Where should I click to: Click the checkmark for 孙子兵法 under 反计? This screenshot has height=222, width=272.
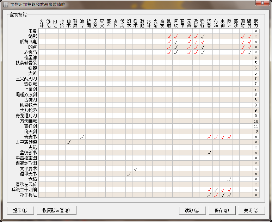point(229,195)
